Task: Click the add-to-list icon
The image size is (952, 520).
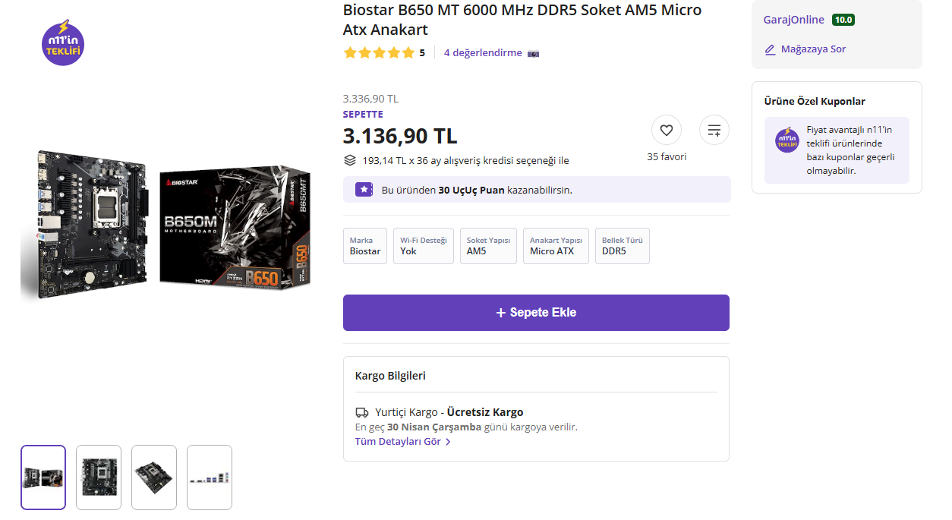Action: point(714,130)
